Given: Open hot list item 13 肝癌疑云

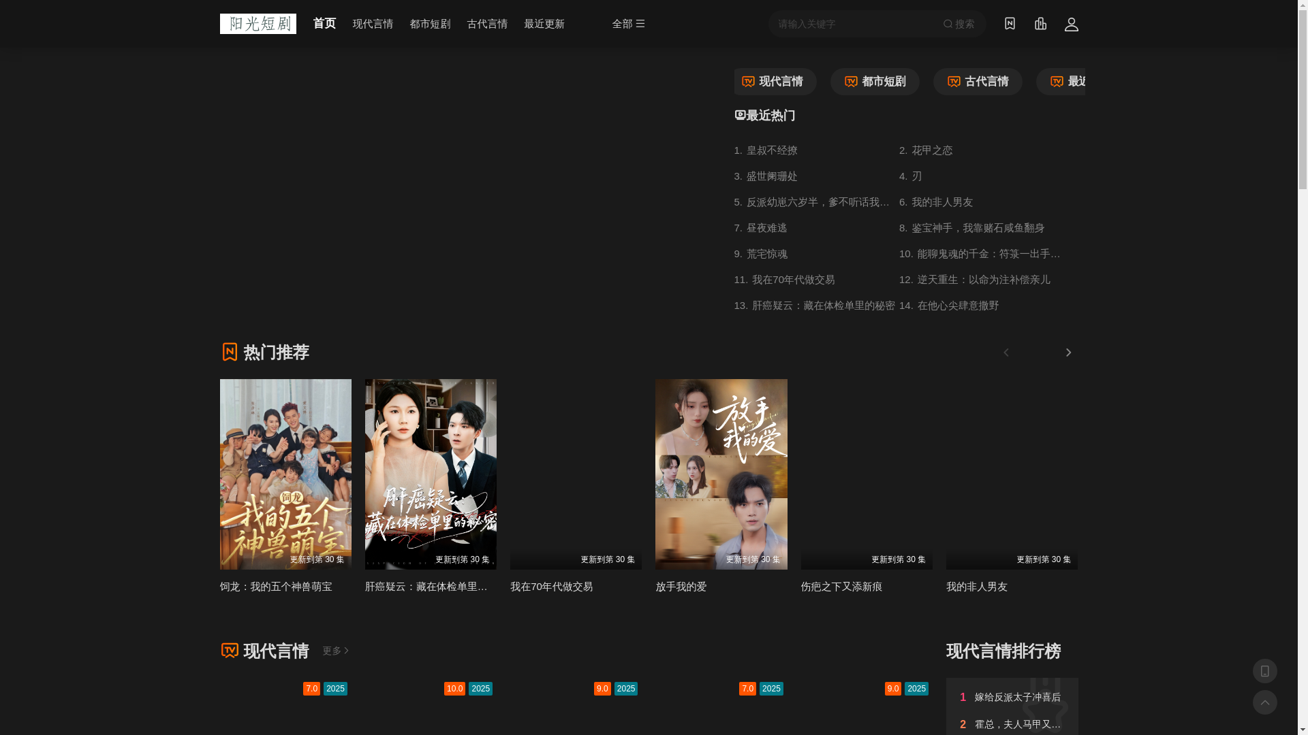Looking at the screenshot, I should (815, 306).
